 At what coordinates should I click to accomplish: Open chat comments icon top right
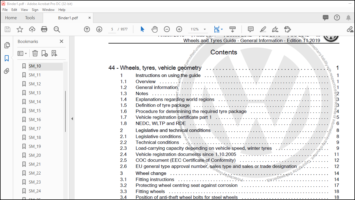[326, 18]
